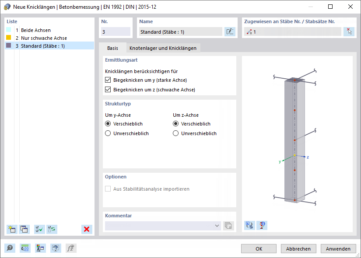Click the application icon in title bar
The width and height of the screenshot is (361, 258).
[7, 7]
